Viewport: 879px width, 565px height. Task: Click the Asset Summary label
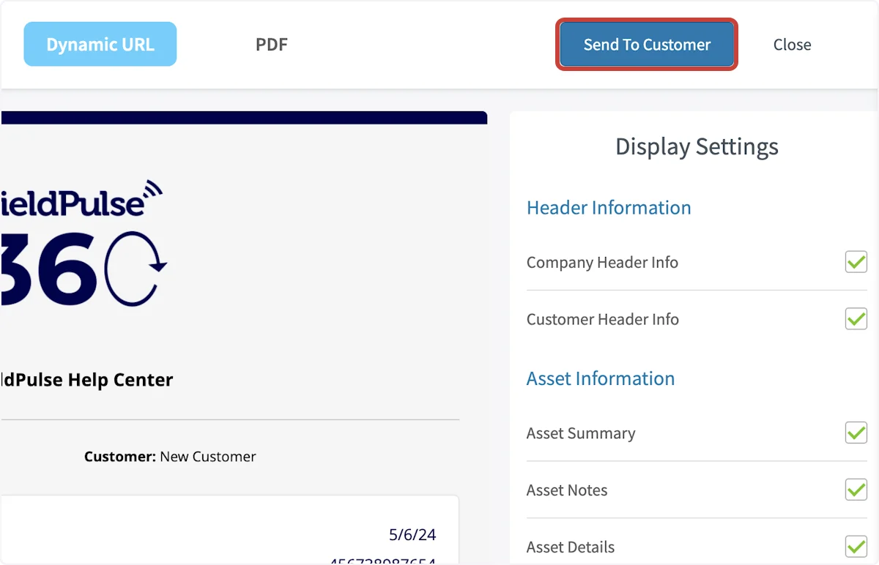point(581,433)
